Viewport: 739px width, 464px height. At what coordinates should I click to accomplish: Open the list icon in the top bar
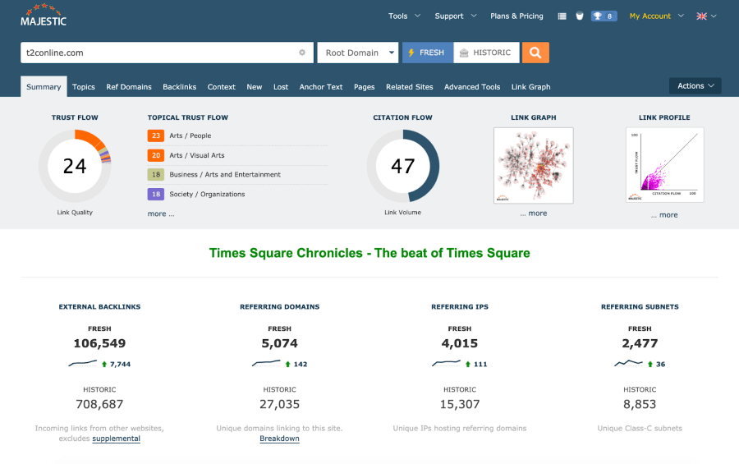coord(562,16)
